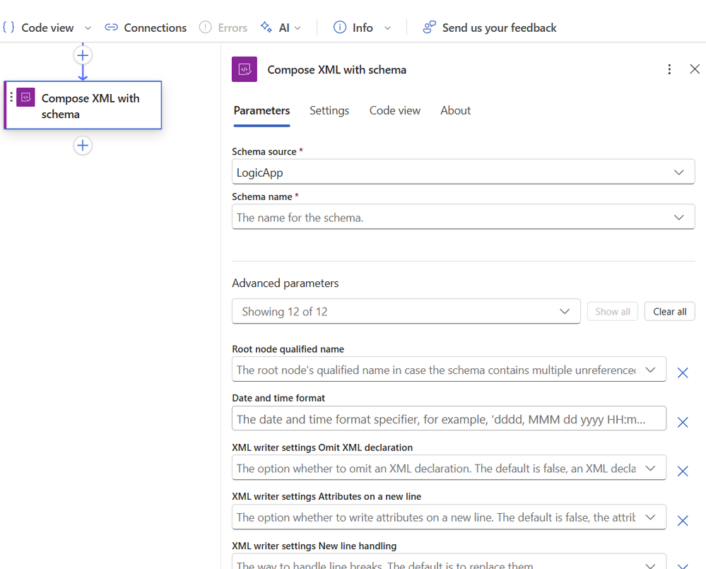Image resolution: width=706 pixels, height=569 pixels.
Task: Remove the Omit XML declaration parameter
Action: point(683,471)
